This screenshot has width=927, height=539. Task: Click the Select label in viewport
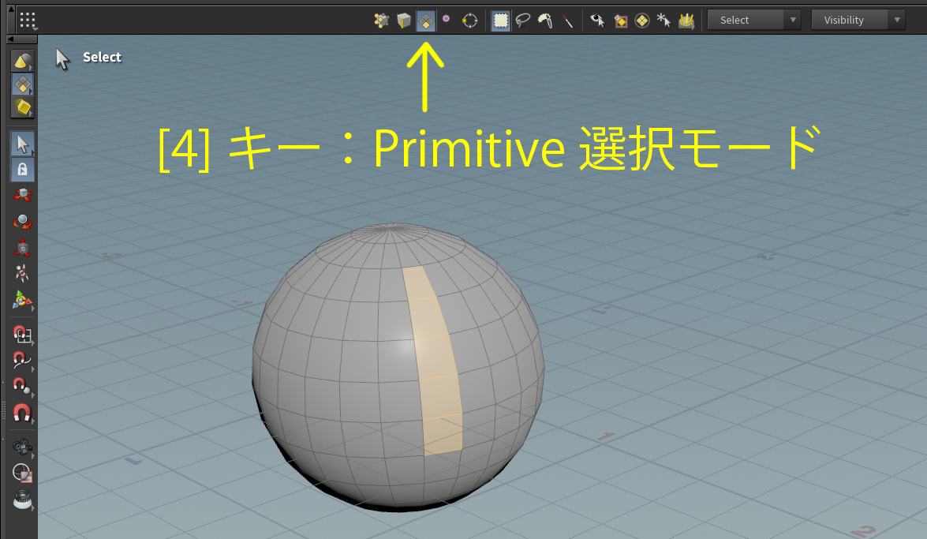tap(102, 58)
